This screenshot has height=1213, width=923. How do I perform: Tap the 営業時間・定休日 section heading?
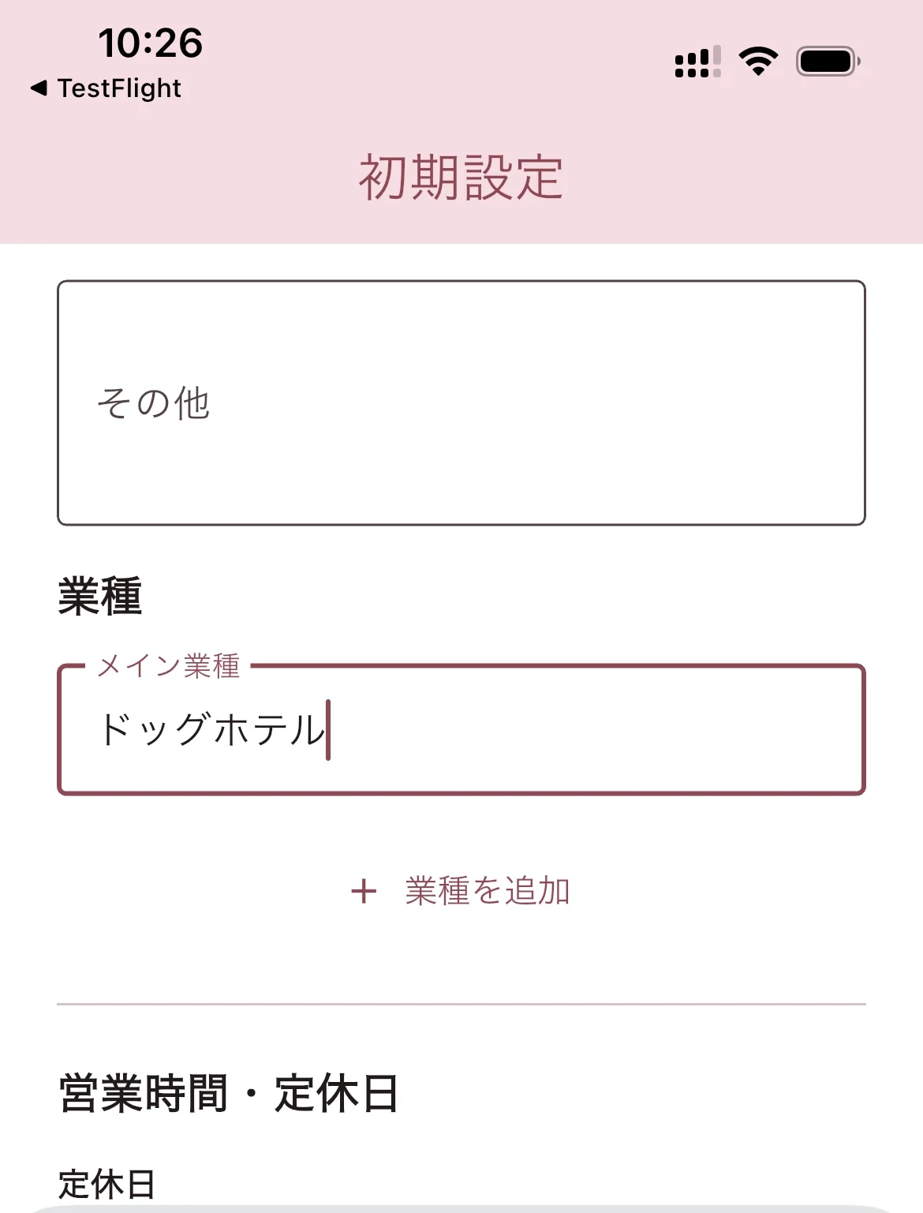229,1093
